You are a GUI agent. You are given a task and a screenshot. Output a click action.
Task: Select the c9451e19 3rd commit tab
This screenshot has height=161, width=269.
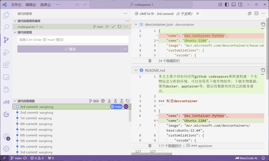166,14
